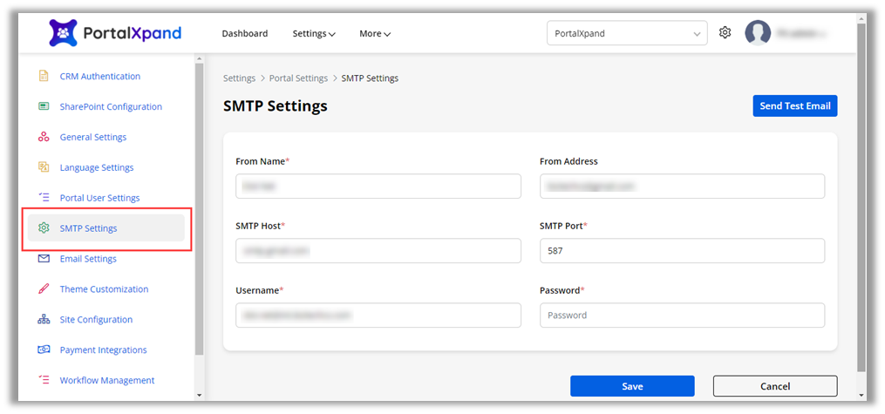Click the CRM Authentication sidebar icon
This screenshot has height=414, width=885.
[x=44, y=77]
